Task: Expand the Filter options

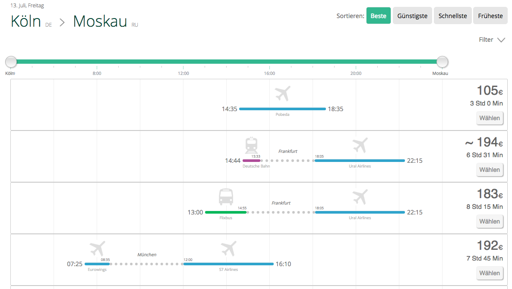Action: click(492, 40)
